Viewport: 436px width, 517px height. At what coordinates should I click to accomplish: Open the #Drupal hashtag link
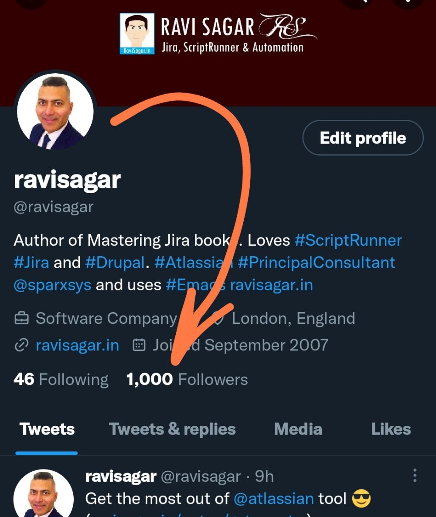115,263
